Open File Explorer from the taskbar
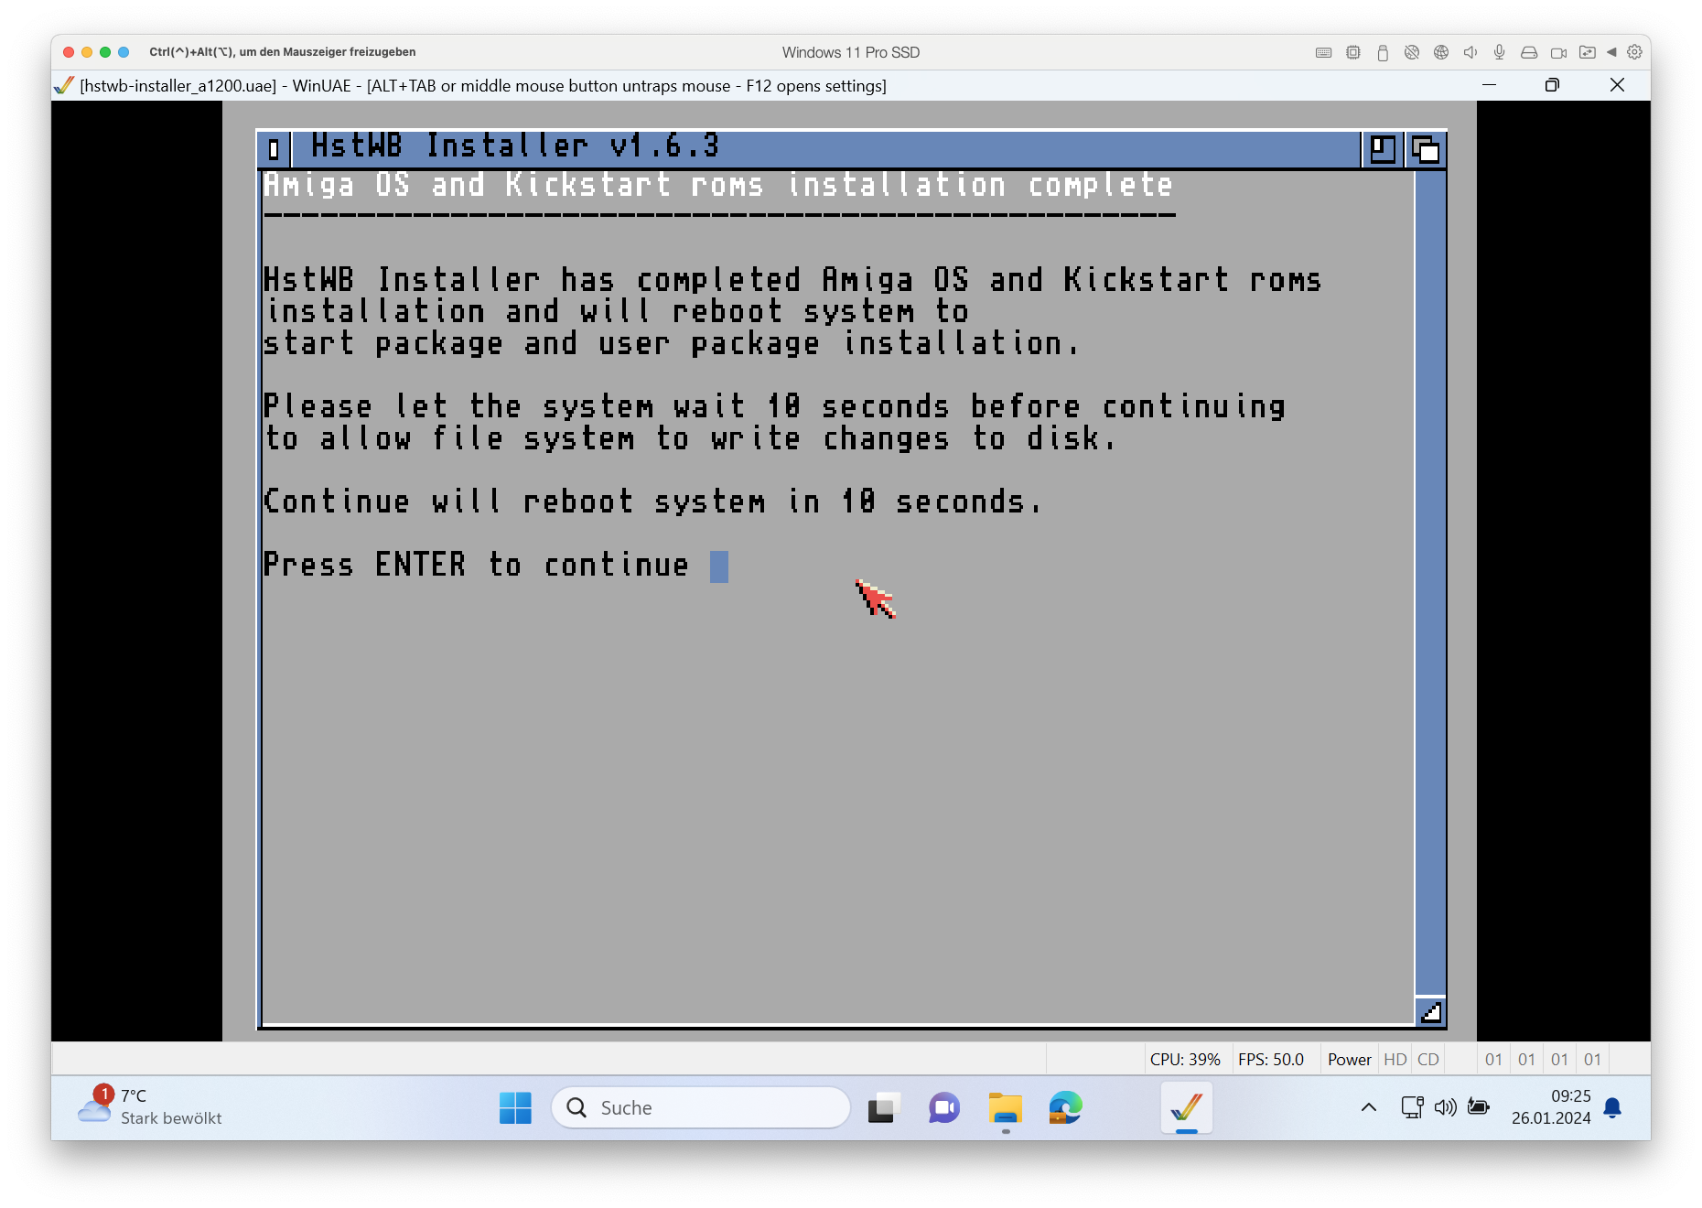 [x=1005, y=1107]
